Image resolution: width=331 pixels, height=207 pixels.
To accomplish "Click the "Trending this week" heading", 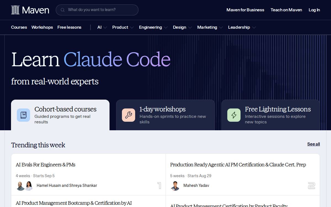I will click(38, 145).
